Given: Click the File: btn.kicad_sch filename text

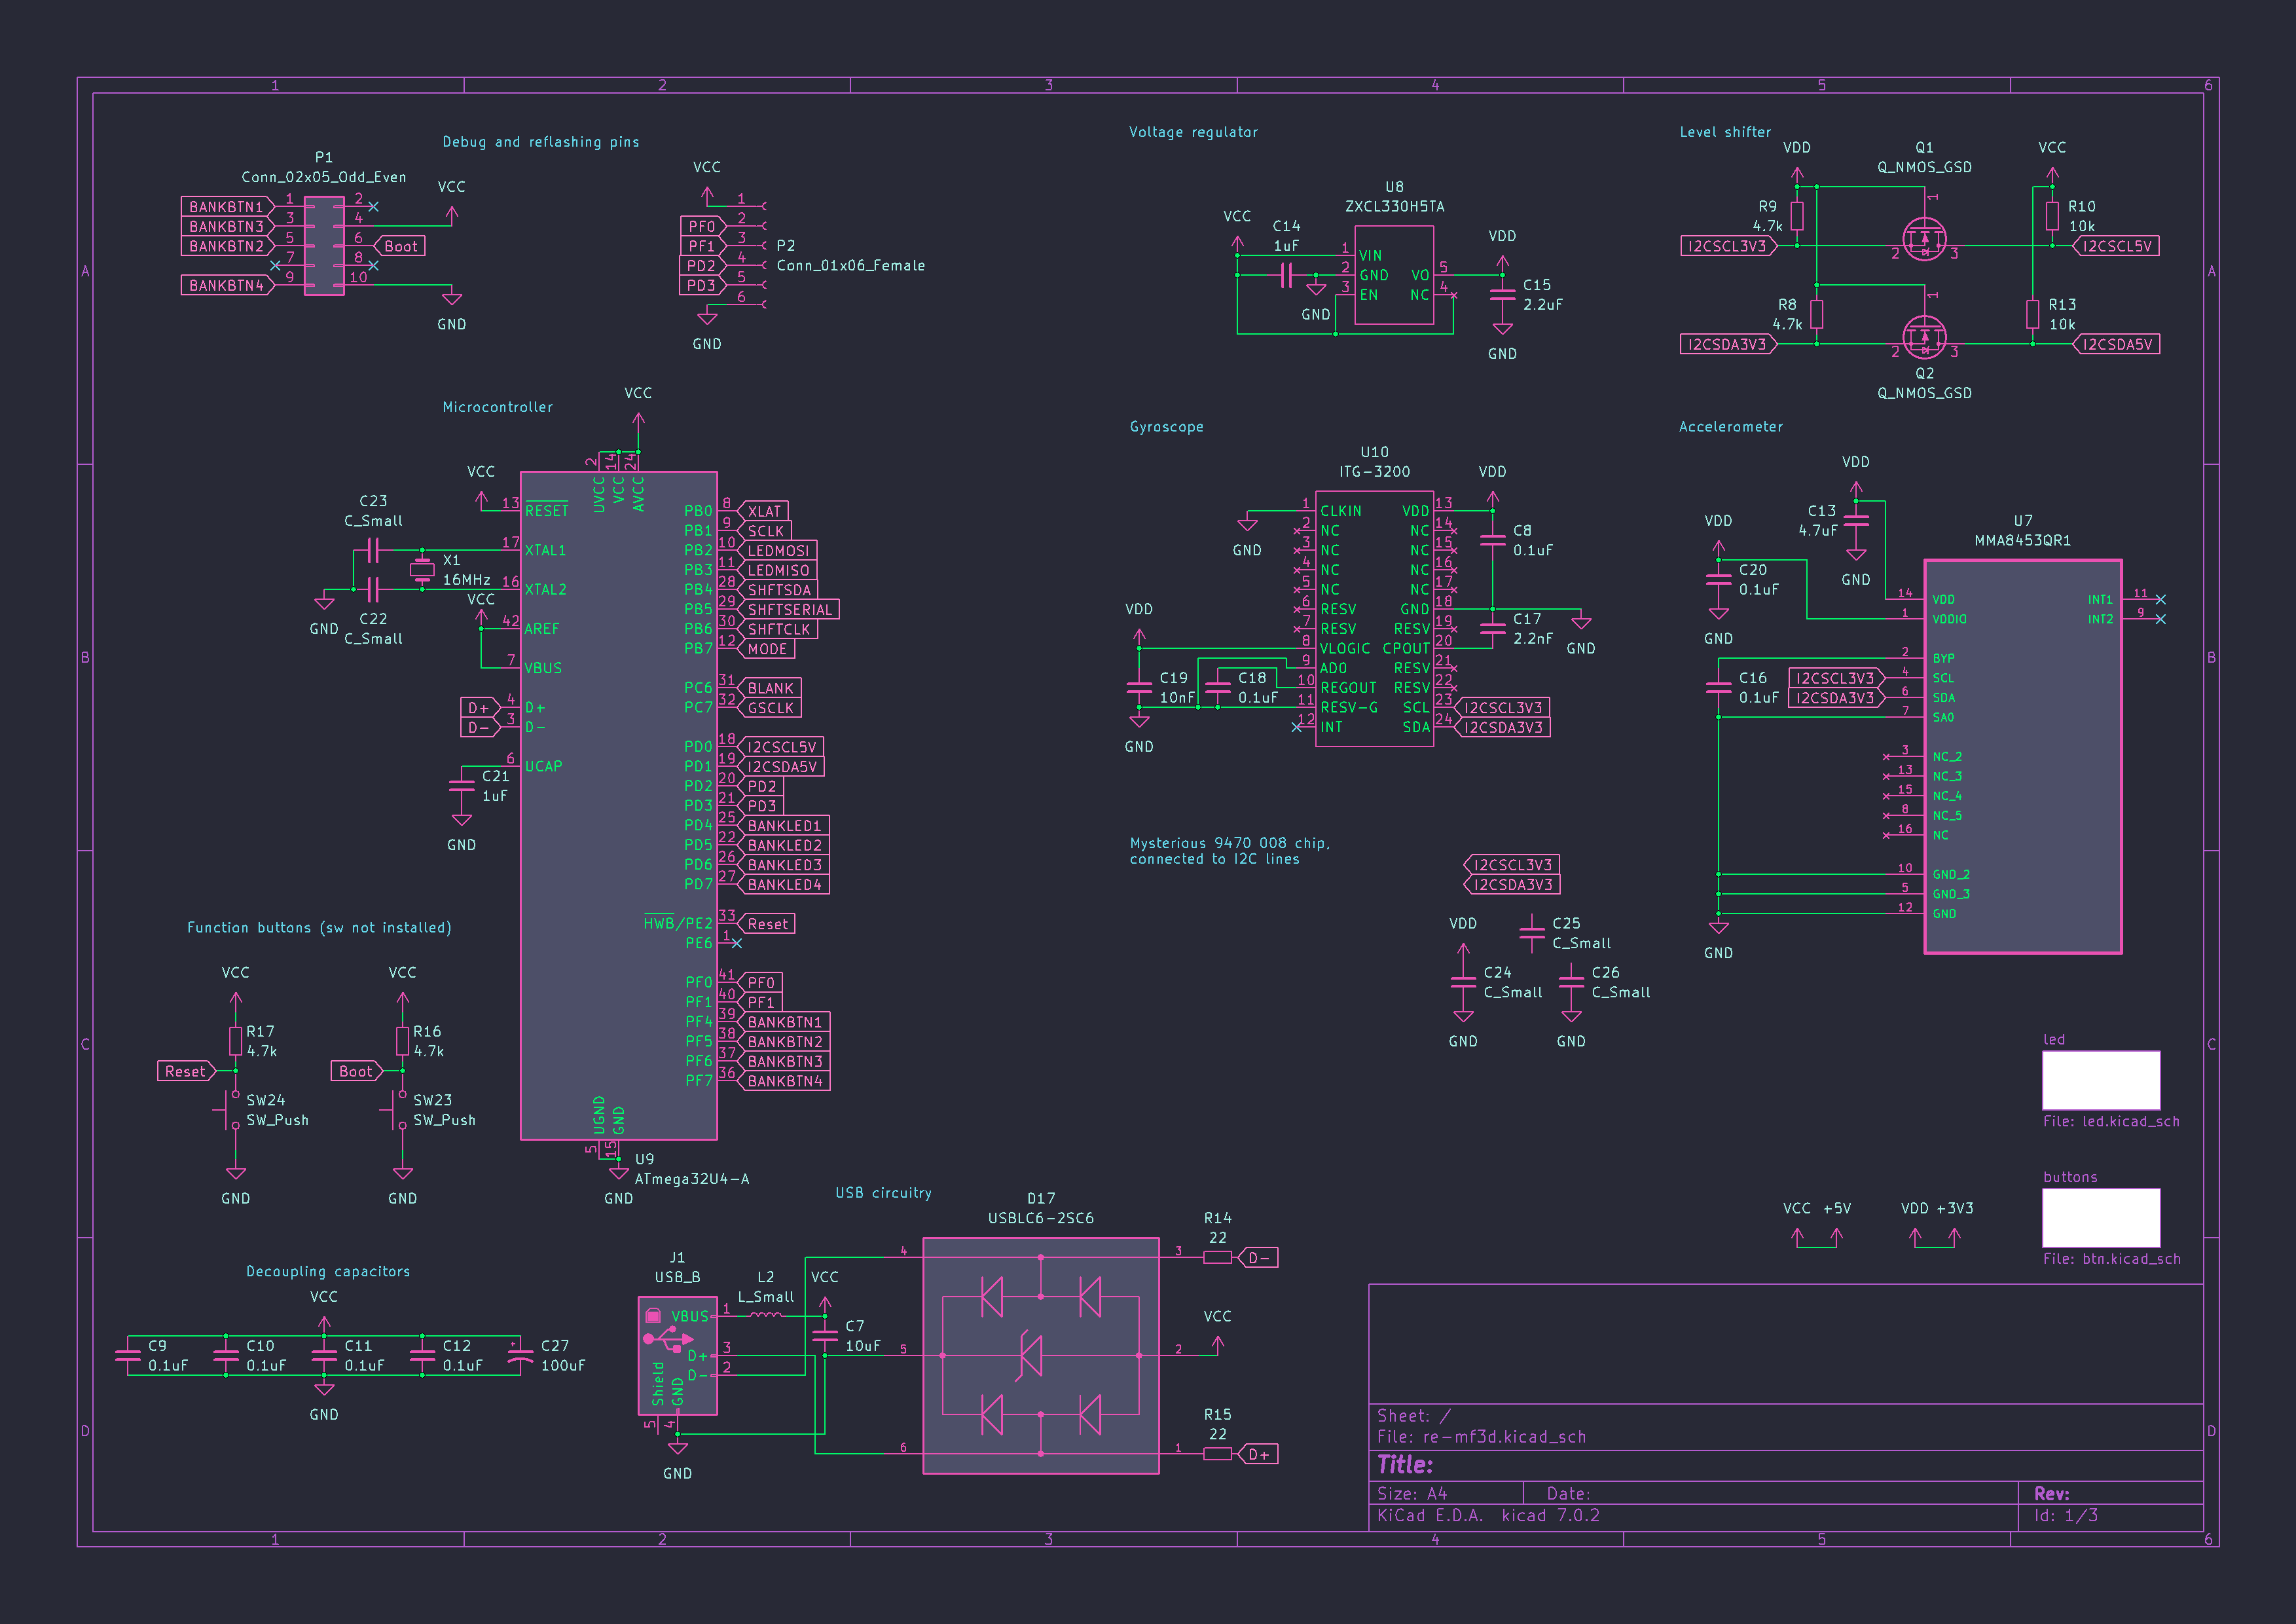Looking at the screenshot, I should pos(2111,1259).
